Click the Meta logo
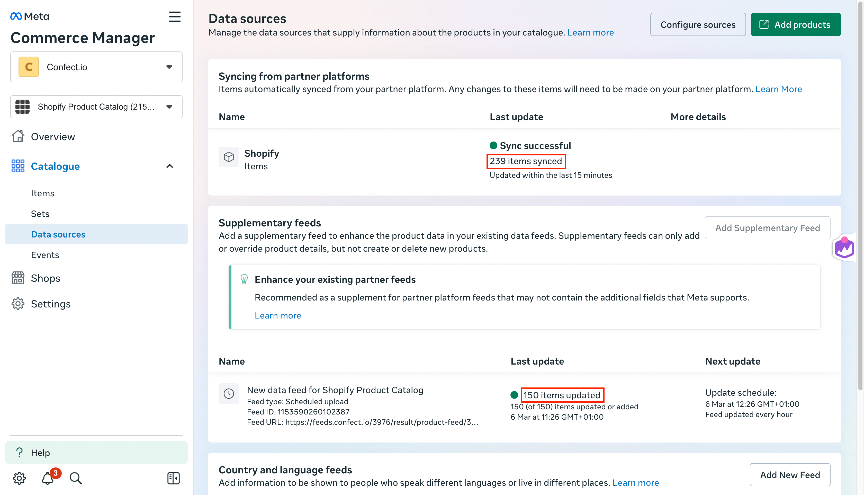This screenshot has height=495, width=864. pyautogui.click(x=30, y=16)
